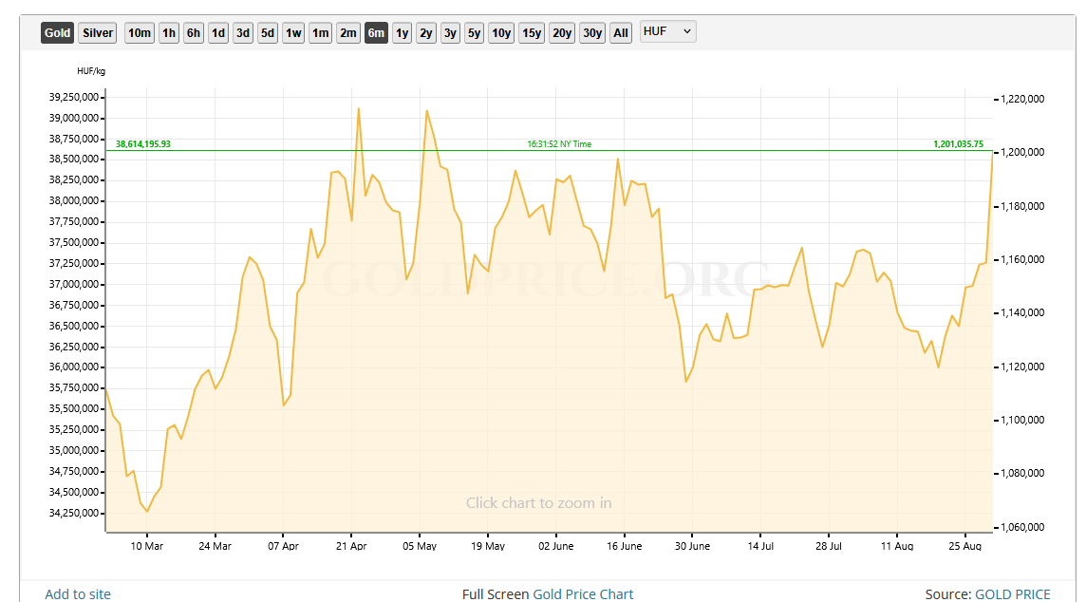Click the 36,000,000 left axis value
This screenshot has width=1086, height=602.
73,367
